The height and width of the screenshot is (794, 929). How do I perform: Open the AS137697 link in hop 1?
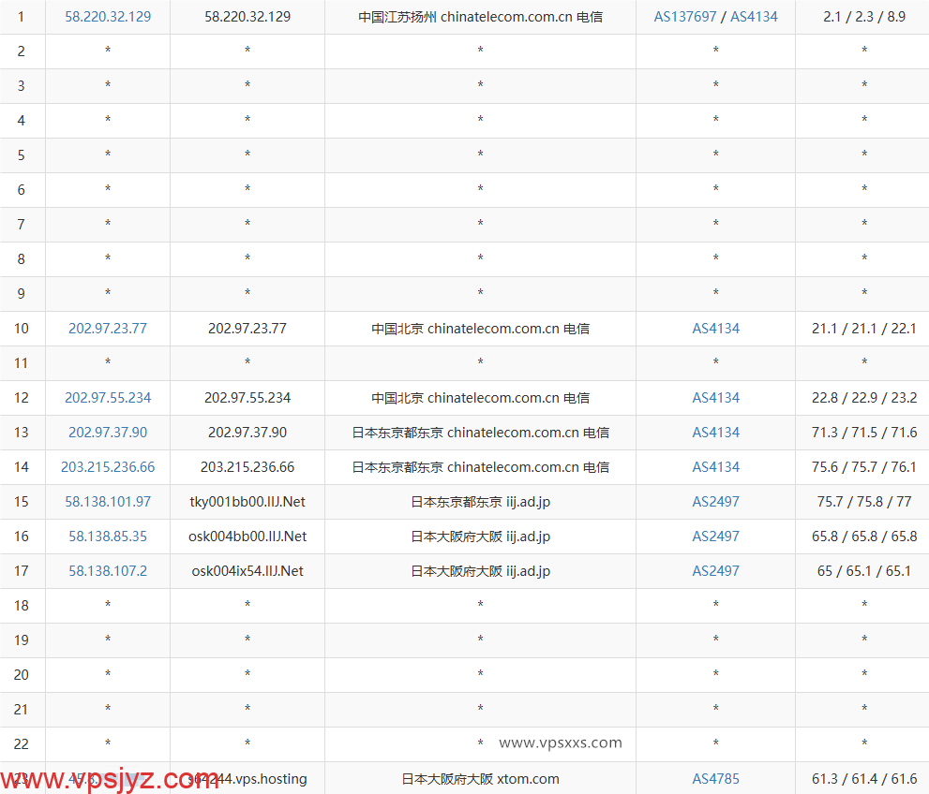pos(685,17)
